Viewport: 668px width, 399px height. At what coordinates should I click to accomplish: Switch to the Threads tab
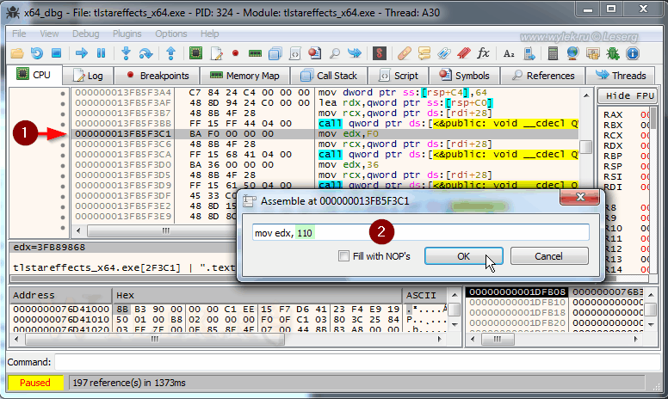pos(621,76)
